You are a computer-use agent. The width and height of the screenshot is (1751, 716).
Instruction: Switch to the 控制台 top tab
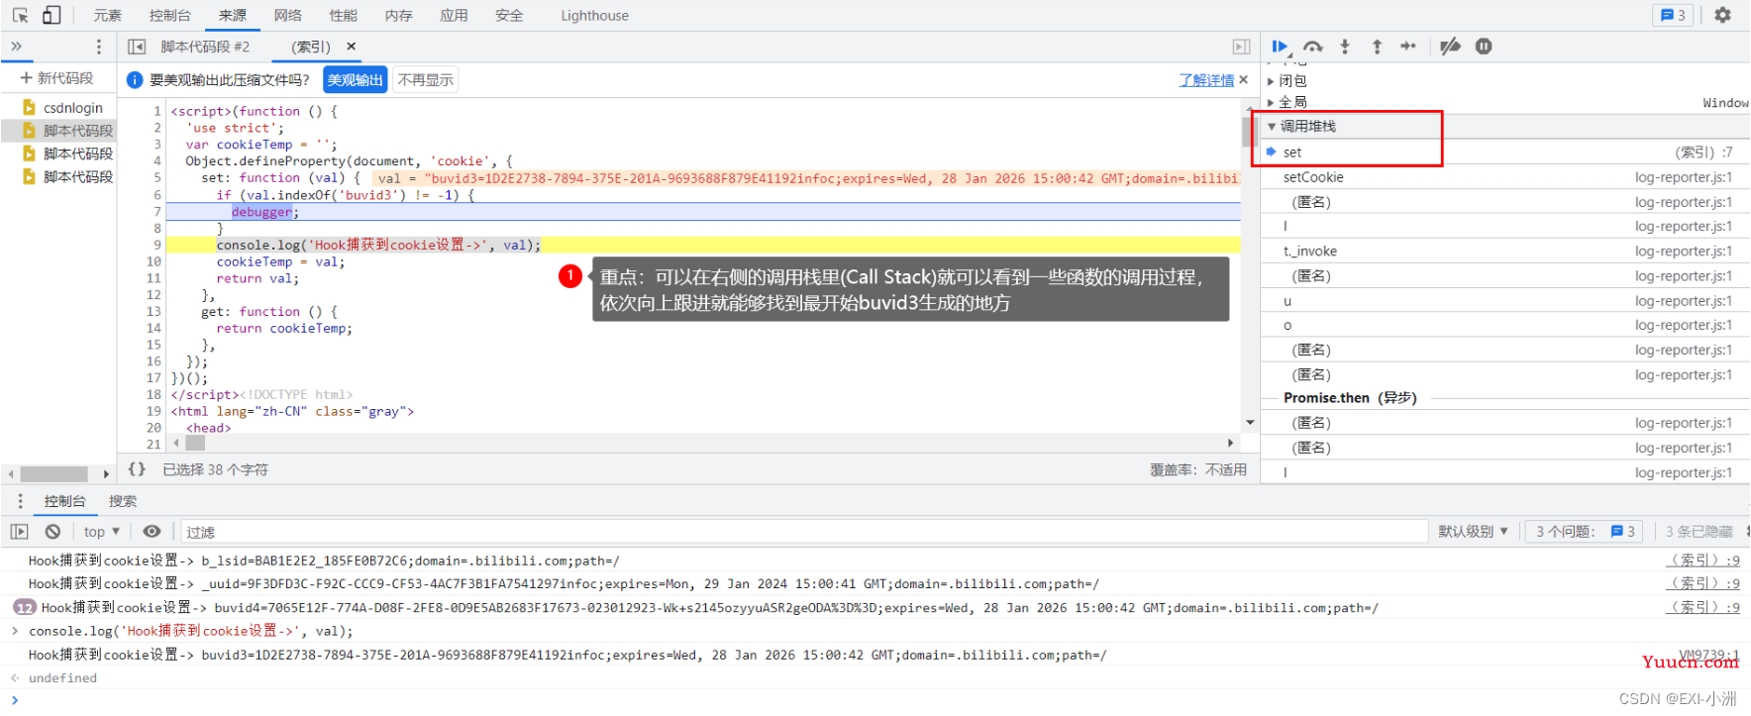[170, 15]
